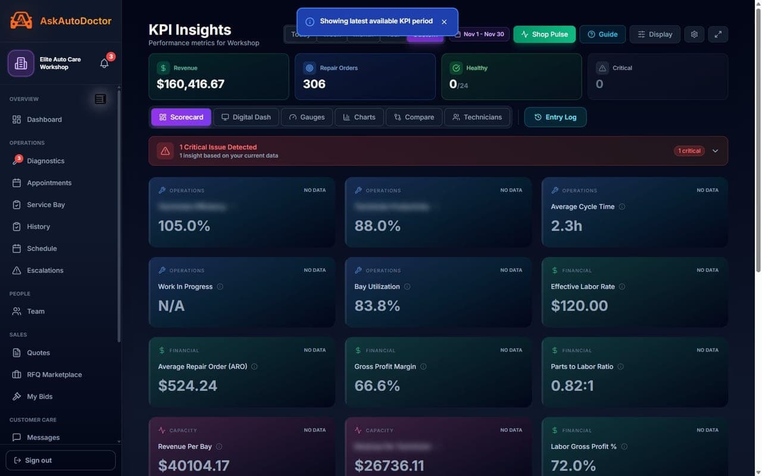The image size is (762, 476).
Task: Select the Technicians tab
Action: pyautogui.click(x=477, y=117)
